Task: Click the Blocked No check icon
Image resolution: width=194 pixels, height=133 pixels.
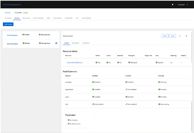Action: click(x=118, y=62)
